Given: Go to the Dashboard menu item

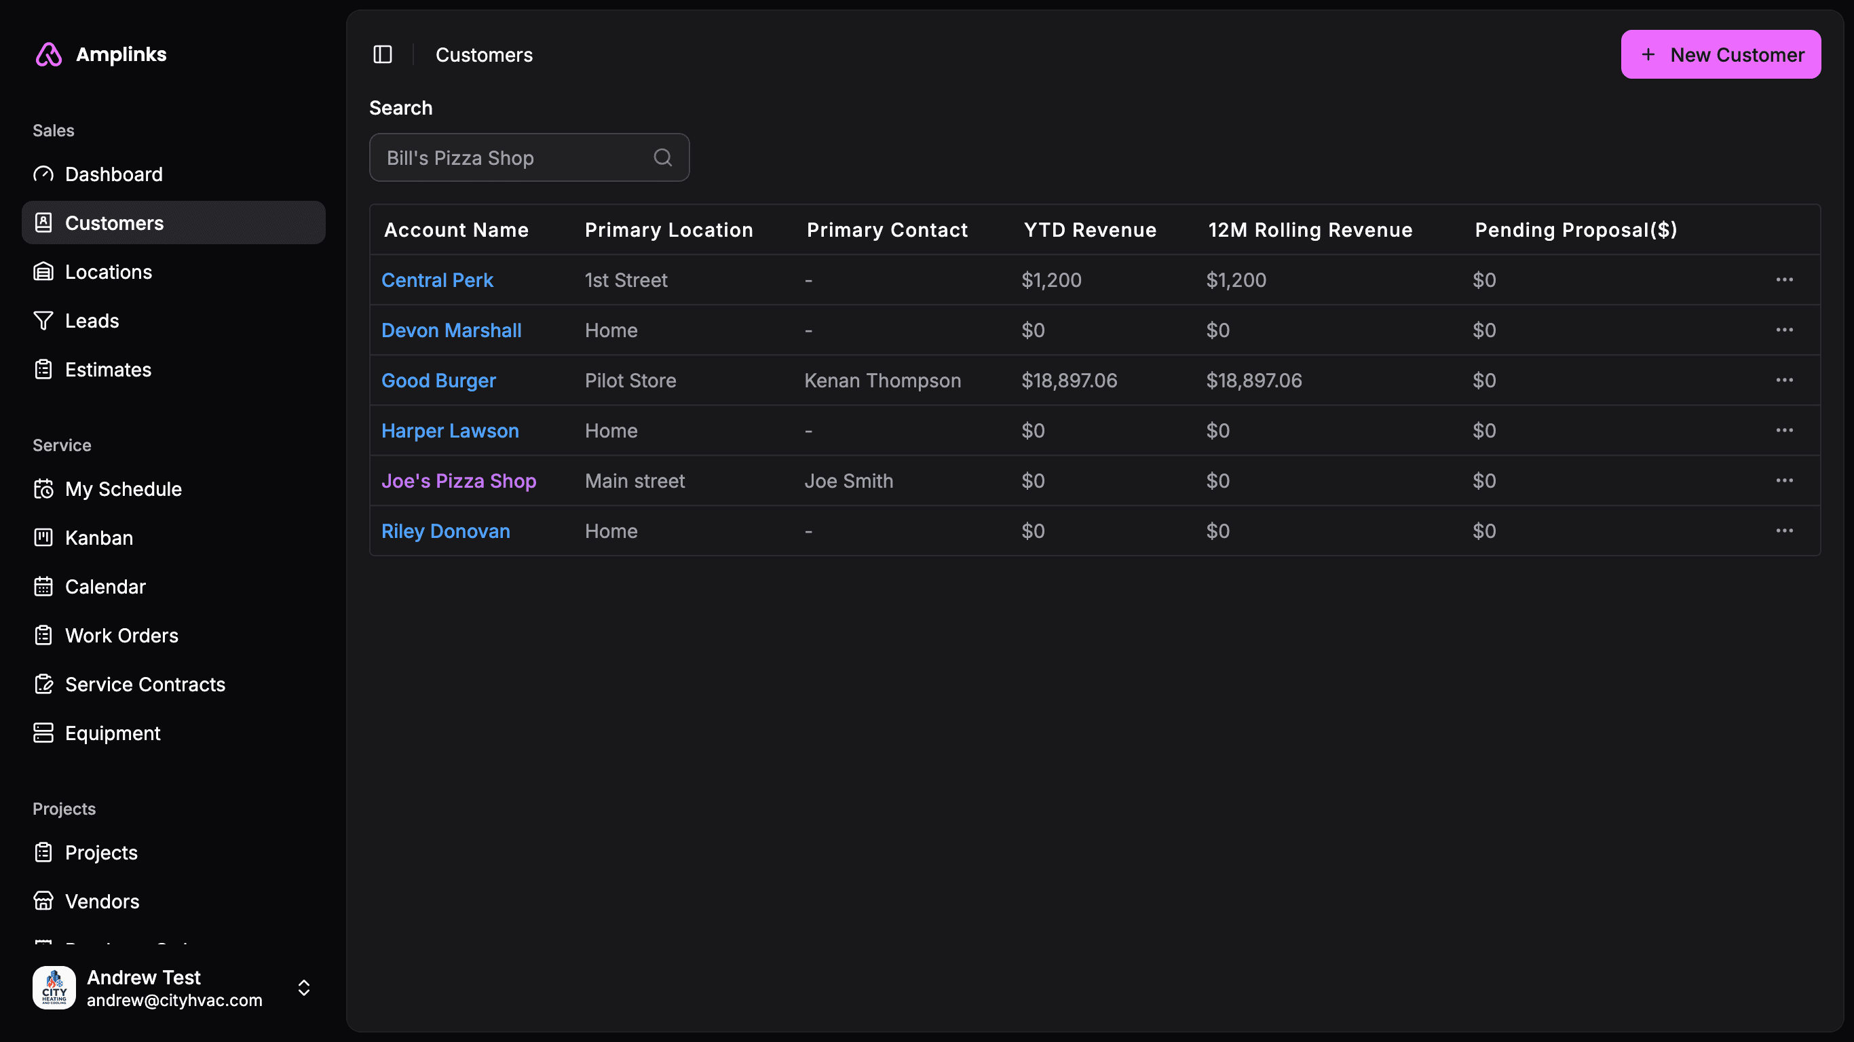Looking at the screenshot, I should [114, 174].
